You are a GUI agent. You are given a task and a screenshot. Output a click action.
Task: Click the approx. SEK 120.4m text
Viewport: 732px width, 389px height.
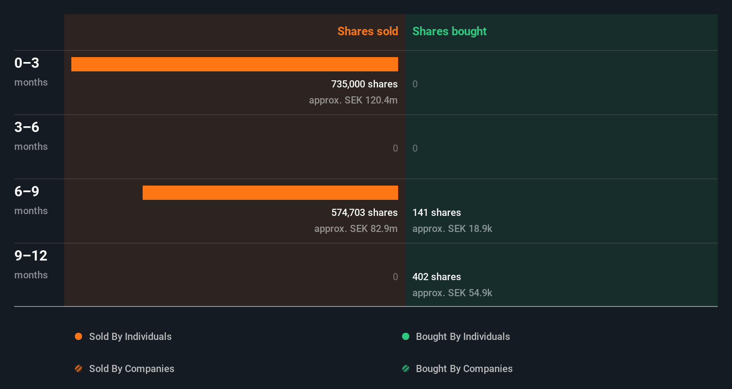(353, 100)
